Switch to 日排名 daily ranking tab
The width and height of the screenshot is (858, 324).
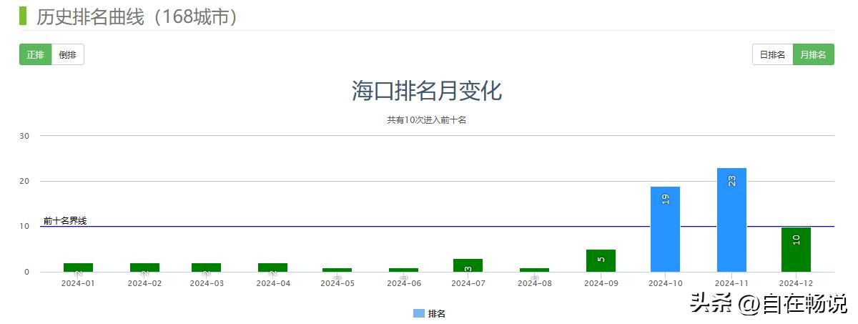(772, 55)
